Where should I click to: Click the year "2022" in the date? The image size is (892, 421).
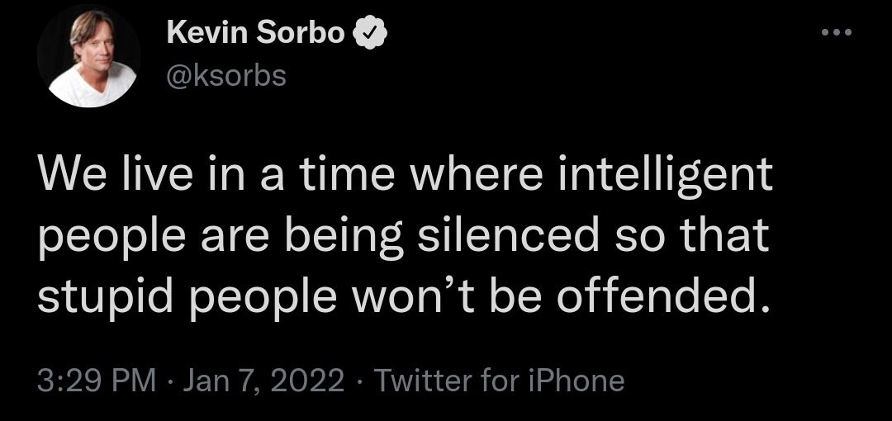pos(308,381)
